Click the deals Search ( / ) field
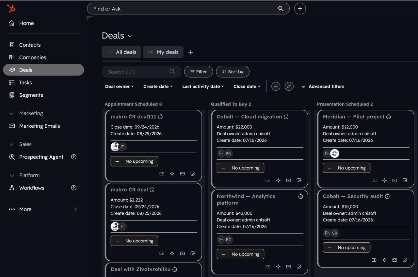 pos(141,72)
